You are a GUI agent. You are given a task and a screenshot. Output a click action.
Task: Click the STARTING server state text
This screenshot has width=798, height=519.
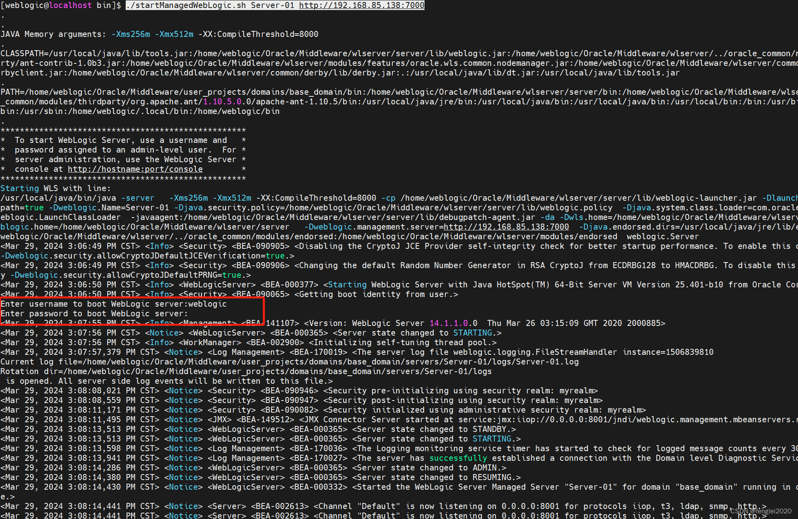tap(472, 332)
